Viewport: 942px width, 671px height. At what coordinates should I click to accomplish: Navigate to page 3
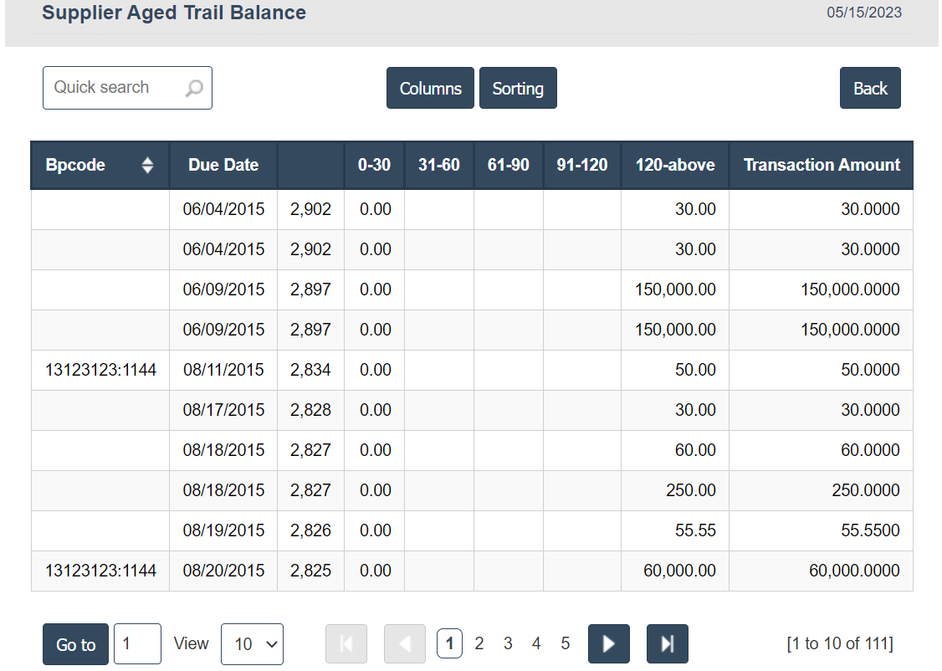point(508,643)
